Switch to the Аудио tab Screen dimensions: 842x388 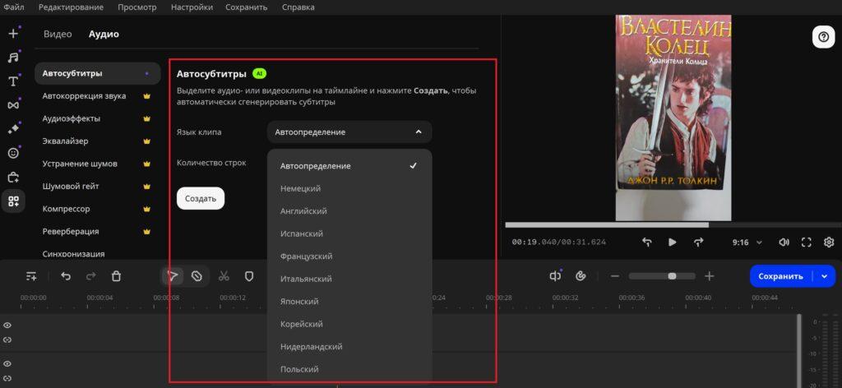point(104,34)
